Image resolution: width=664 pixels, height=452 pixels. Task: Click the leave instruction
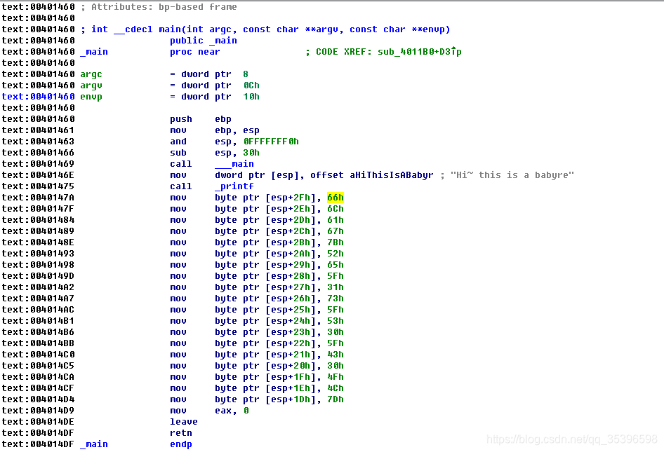coord(183,422)
